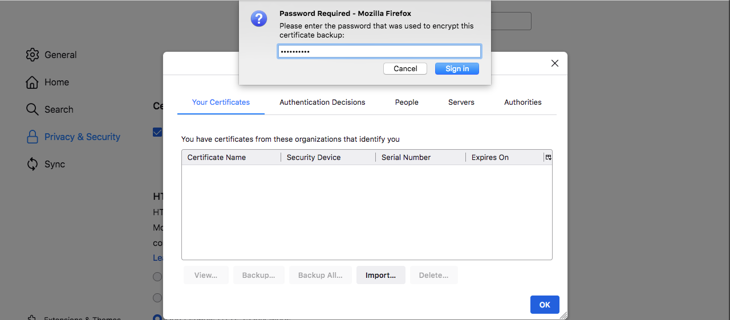Switch to Authentication Decisions tab

click(x=322, y=102)
